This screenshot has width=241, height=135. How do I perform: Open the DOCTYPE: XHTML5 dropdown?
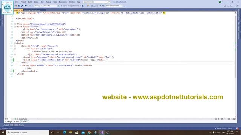point(114,6)
